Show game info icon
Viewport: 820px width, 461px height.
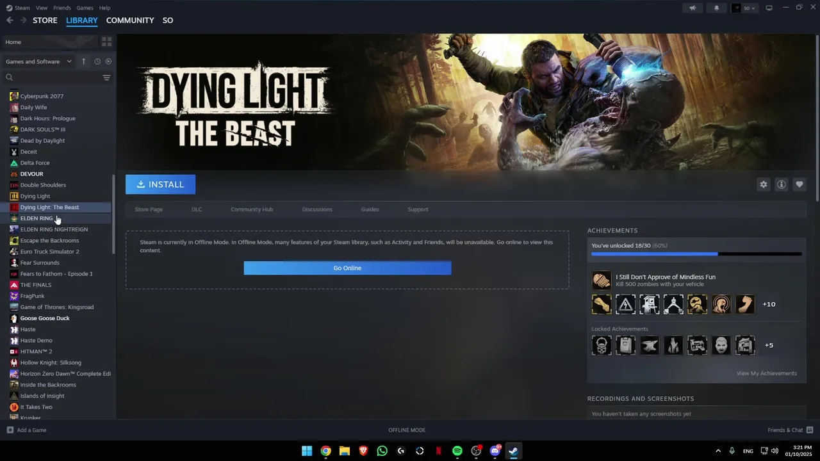coord(782,184)
